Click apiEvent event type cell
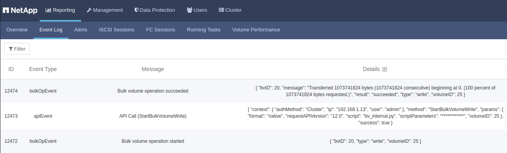 [x=43, y=116]
